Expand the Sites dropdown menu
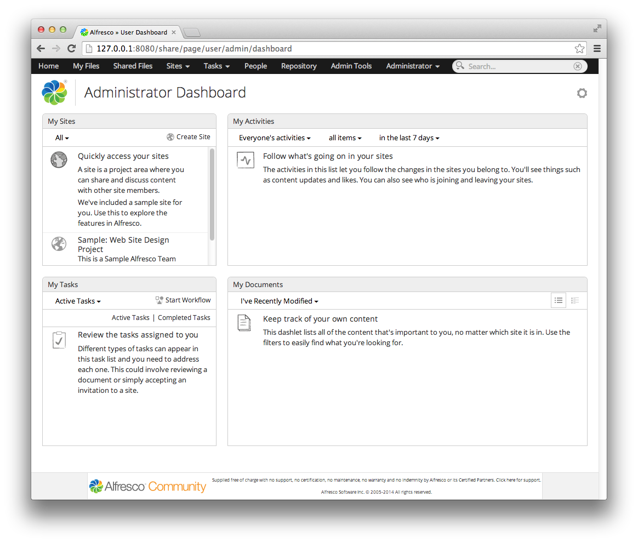Image resolution: width=638 pixels, height=543 pixels. pos(178,66)
